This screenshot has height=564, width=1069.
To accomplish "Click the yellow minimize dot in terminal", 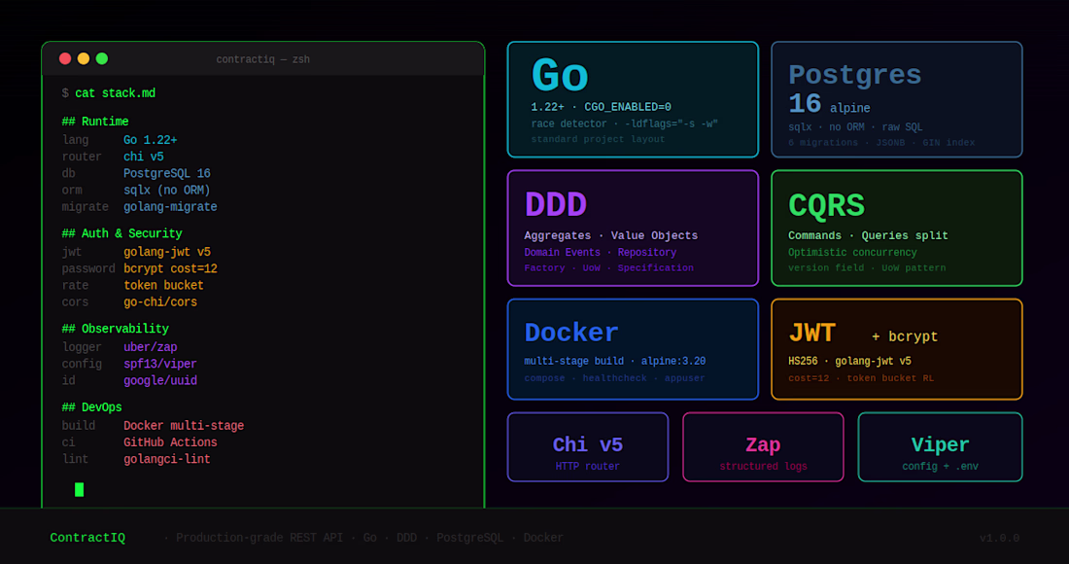I will point(84,58).
